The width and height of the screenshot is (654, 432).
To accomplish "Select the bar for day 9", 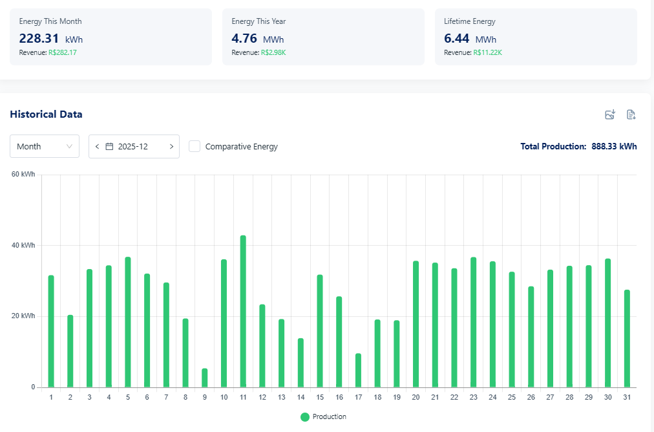I will pyautogui.click(x=205, y=378).
